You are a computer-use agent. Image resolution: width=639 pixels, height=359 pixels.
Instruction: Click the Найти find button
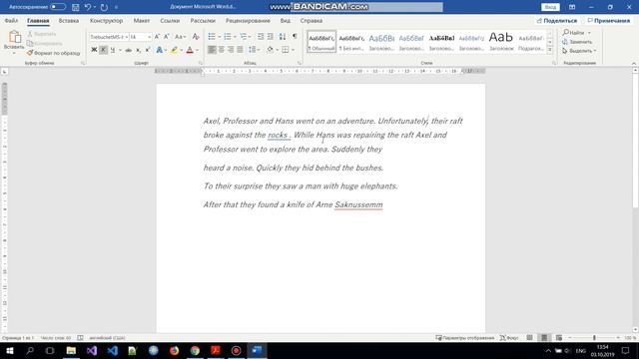[x=573, y=33]
